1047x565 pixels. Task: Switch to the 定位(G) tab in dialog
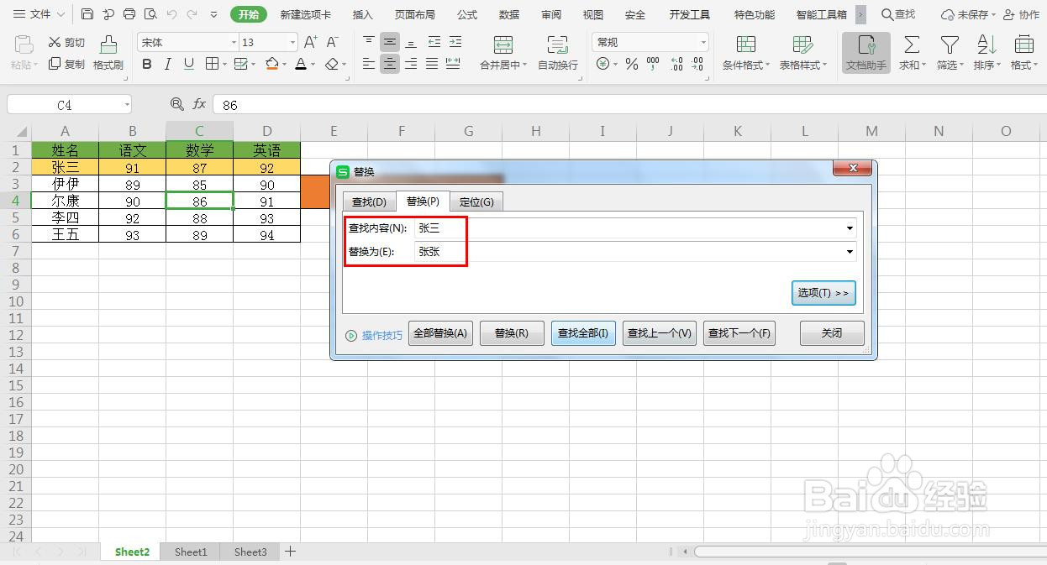click(476, 201)
